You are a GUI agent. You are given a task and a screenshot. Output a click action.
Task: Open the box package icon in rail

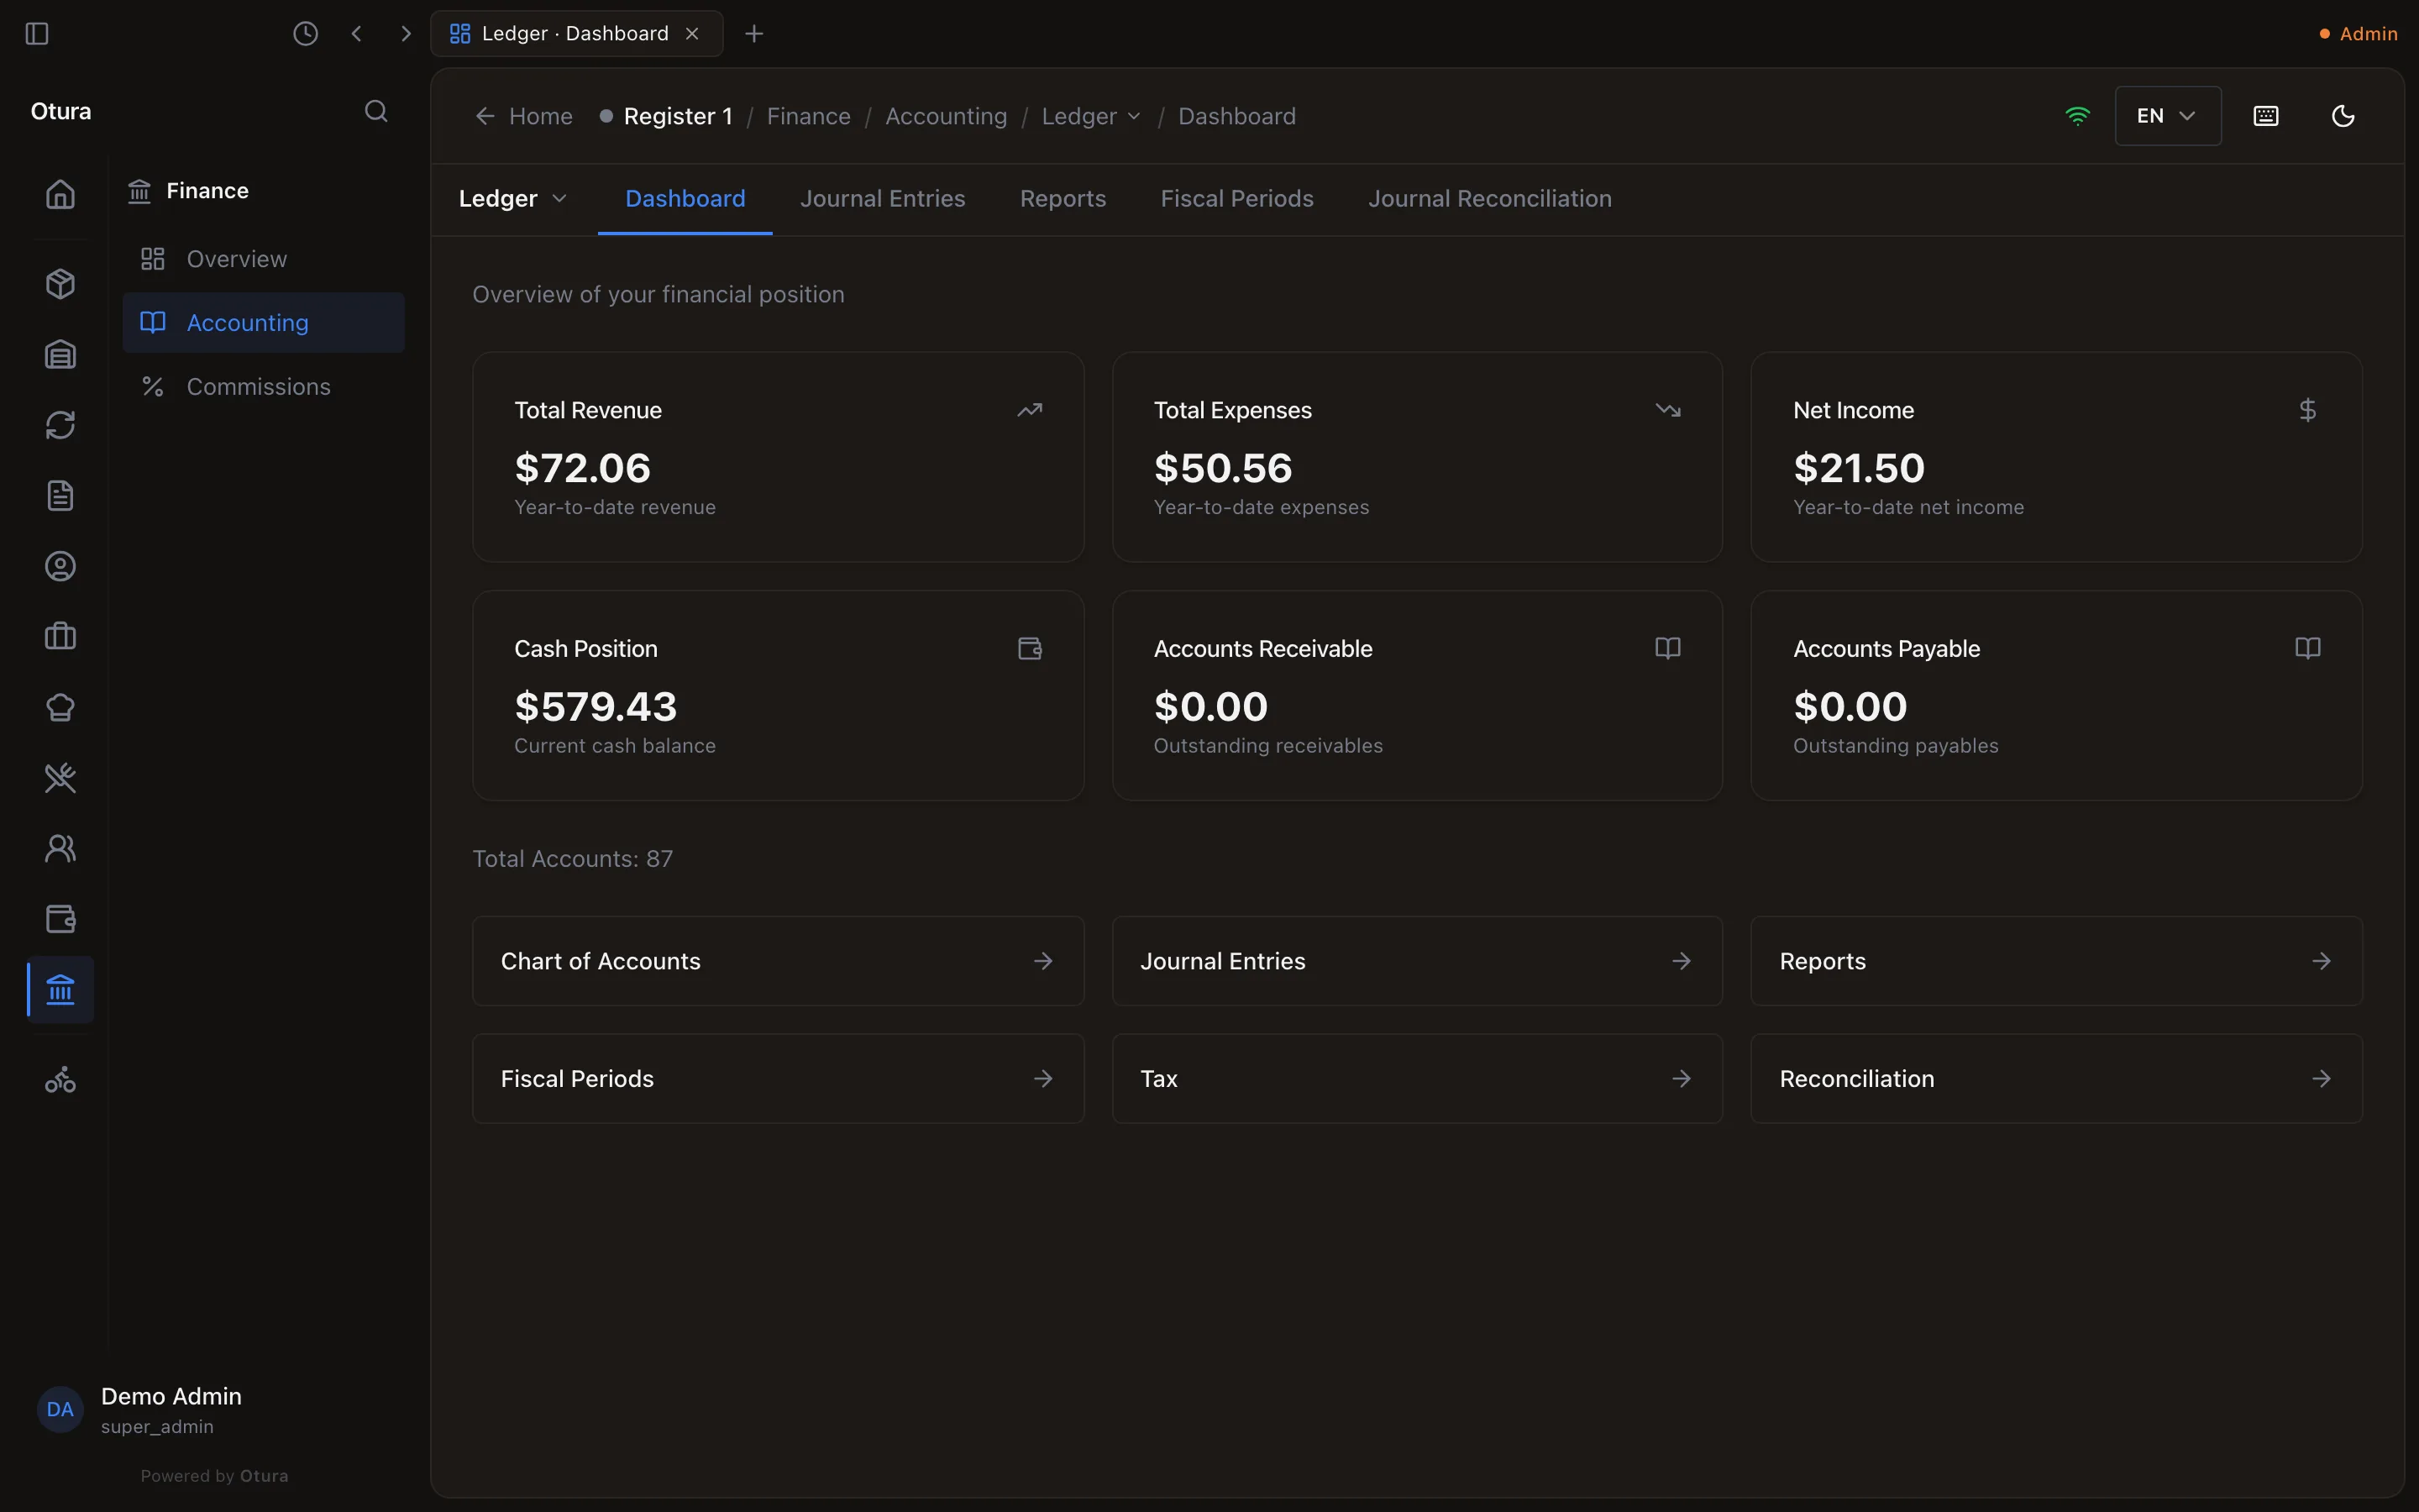point(60,284)
